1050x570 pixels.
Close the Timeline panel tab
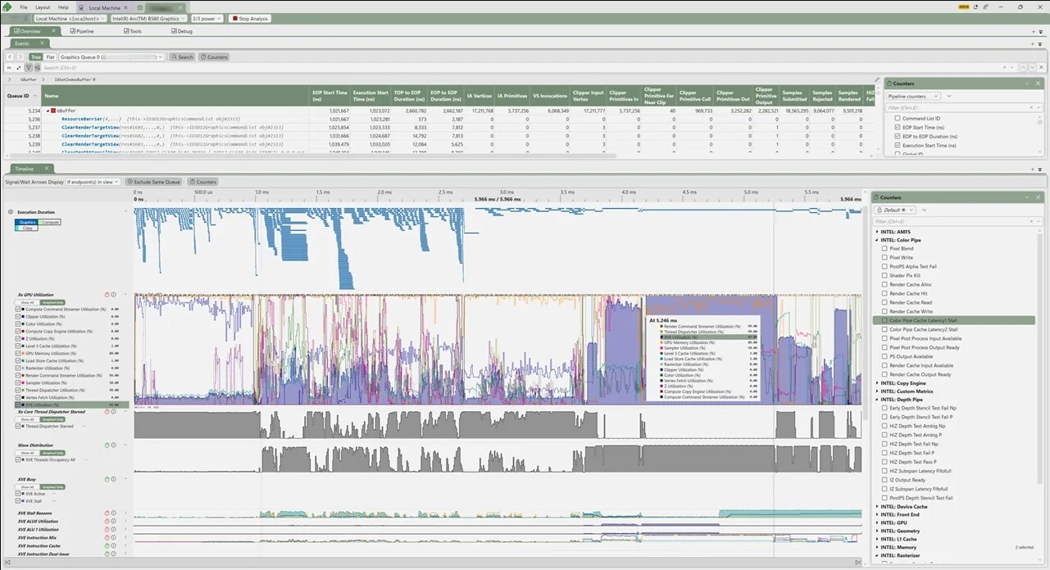pos(47,169)
